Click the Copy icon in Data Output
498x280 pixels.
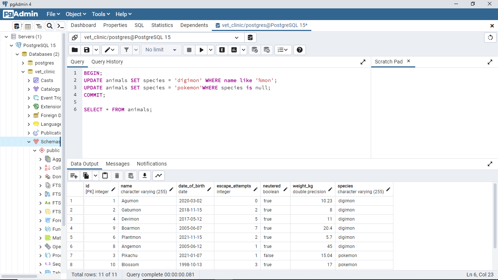point(86,176)
